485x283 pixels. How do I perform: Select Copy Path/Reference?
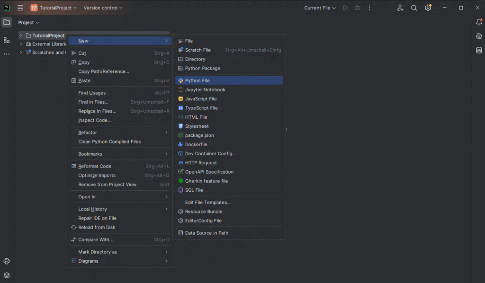point(120,71)
